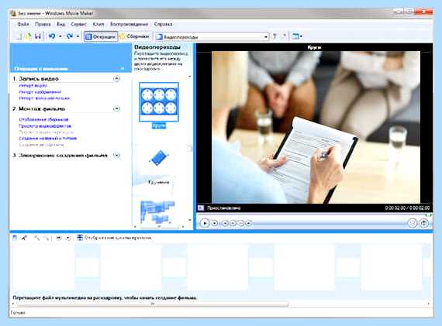Click the Take picture button in preview

coord(424,223)
